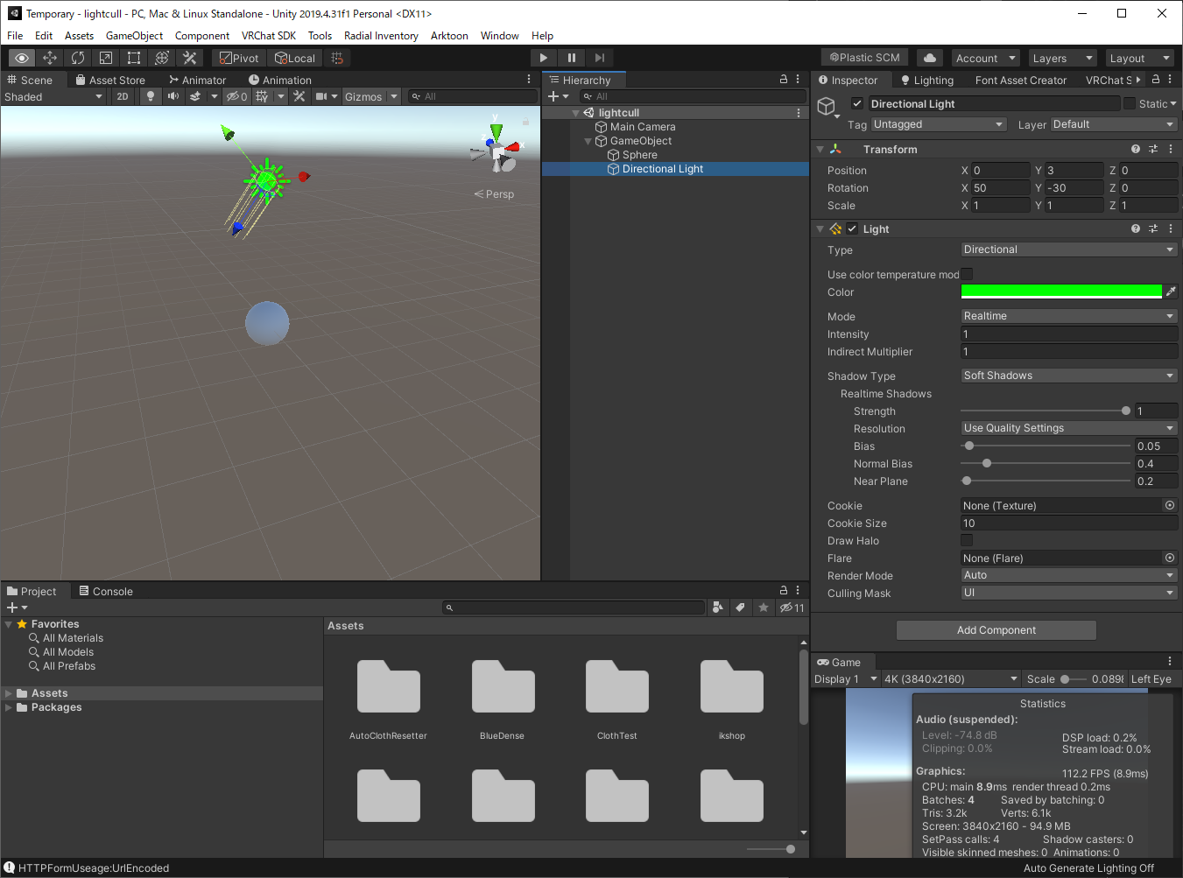Toggle the Static checkbox
Screen dimensions: 1183x878
(x=1130, y=103)
